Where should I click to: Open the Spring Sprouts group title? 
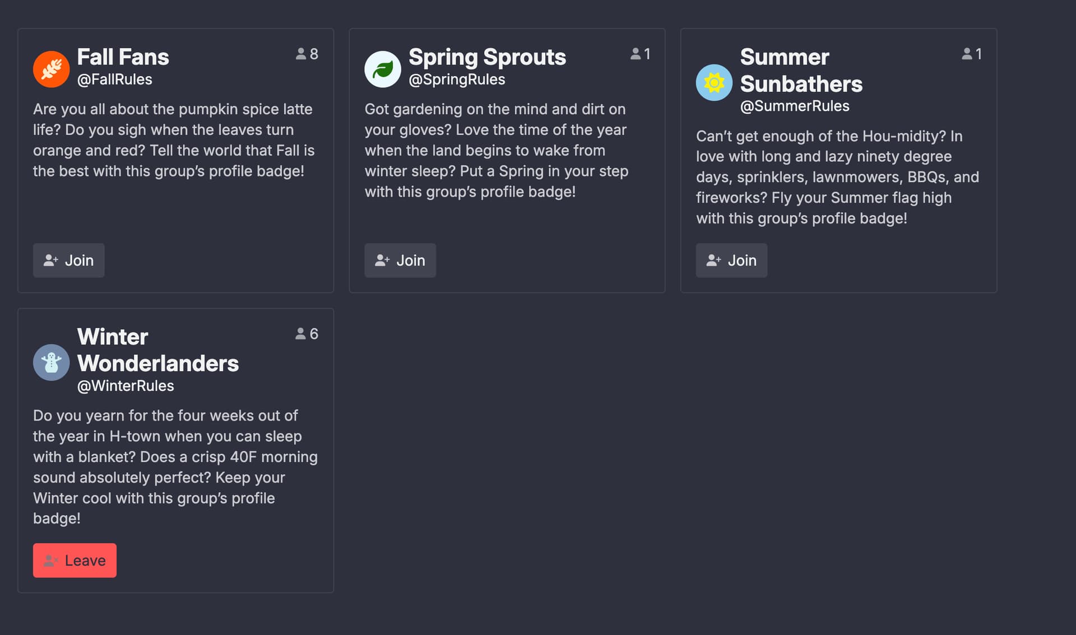tap(487, 57)
